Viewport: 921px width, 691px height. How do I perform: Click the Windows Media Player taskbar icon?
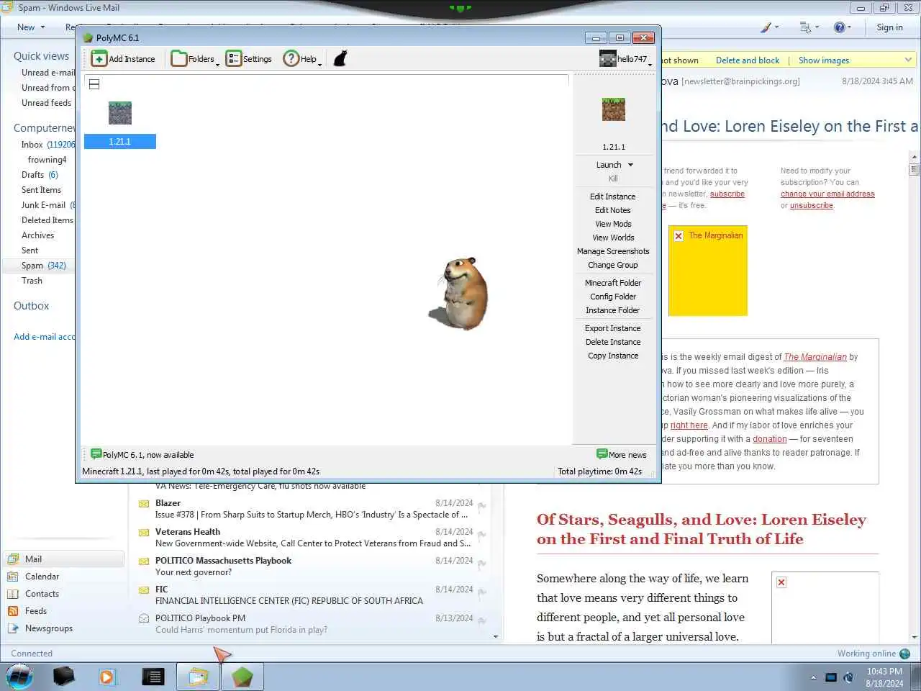pos(106,677)
